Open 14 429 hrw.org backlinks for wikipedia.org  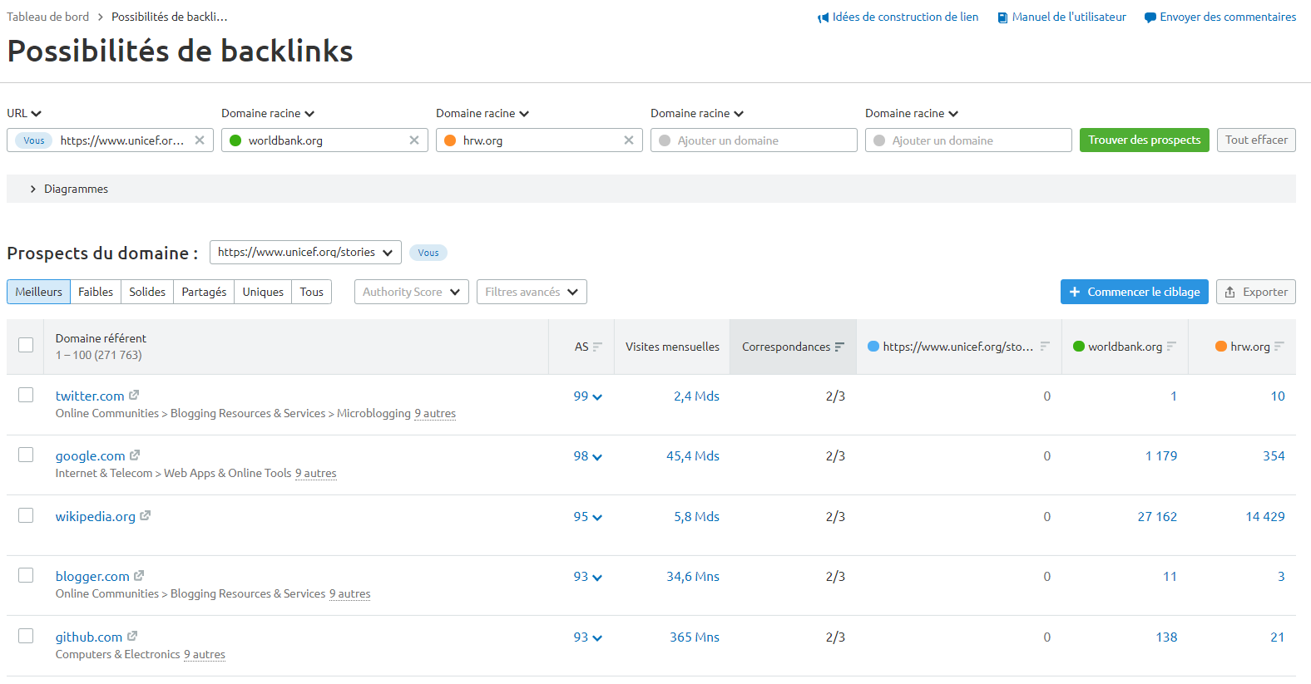pyautogui.click(x=1265, y=516)
